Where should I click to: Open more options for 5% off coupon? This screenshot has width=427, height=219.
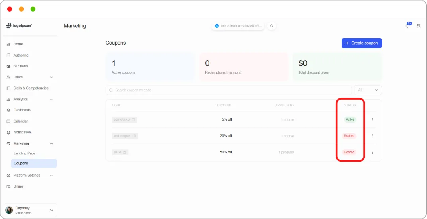[372, 120]
